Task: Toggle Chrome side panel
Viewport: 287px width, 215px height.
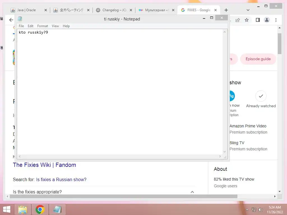Action: 258,20
